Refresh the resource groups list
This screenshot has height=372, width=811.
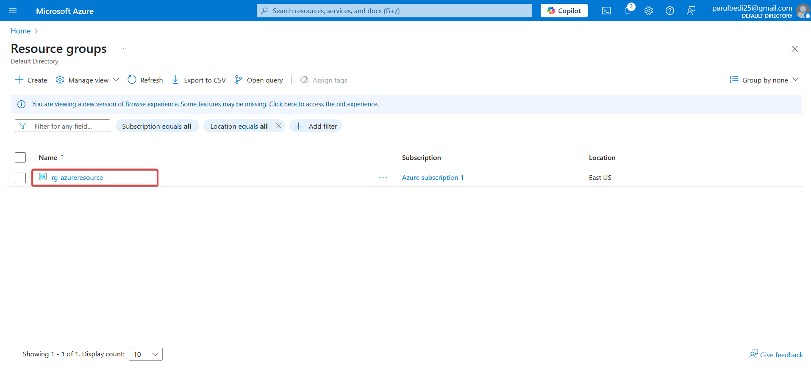[145, 80]
